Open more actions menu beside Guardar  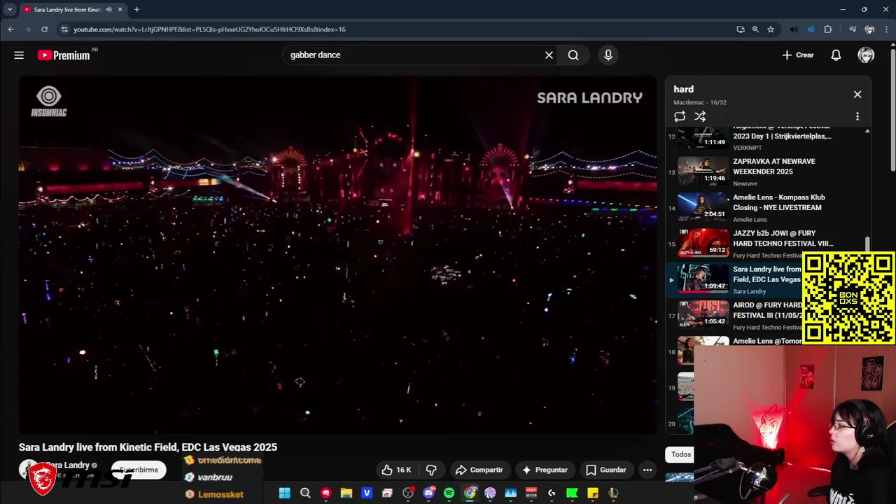(x=647, y=470)
